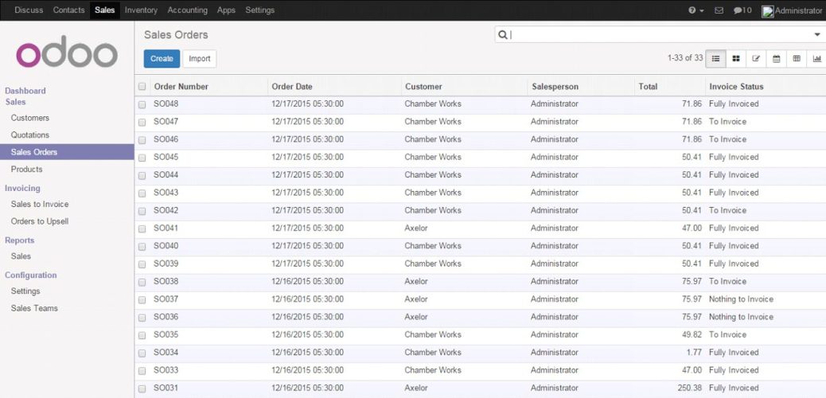This screenshot has height=398, width=826.
Task: Switch to pivot table view
Action: [797, 59]
